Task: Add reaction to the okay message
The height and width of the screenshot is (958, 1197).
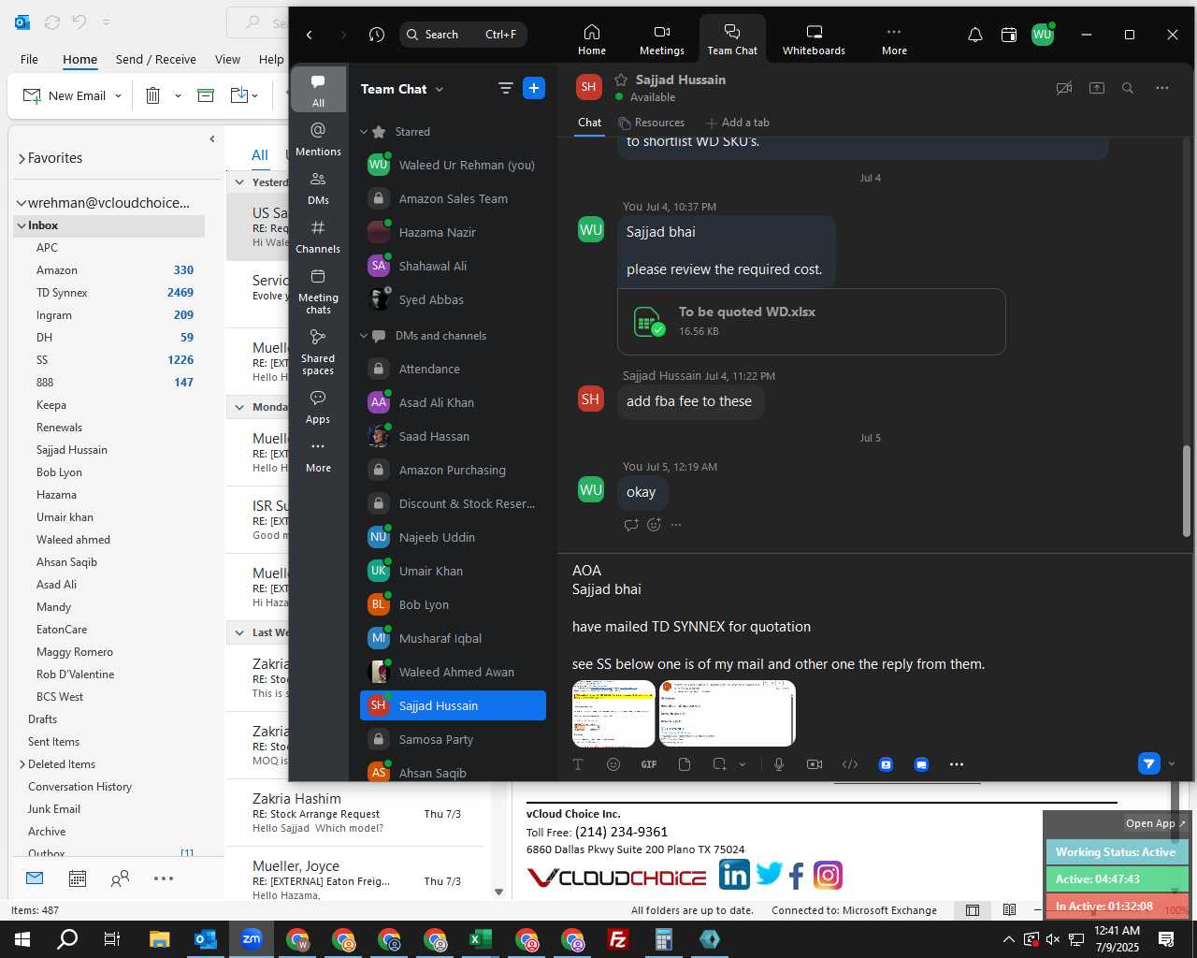Action: tap(654, 525)
